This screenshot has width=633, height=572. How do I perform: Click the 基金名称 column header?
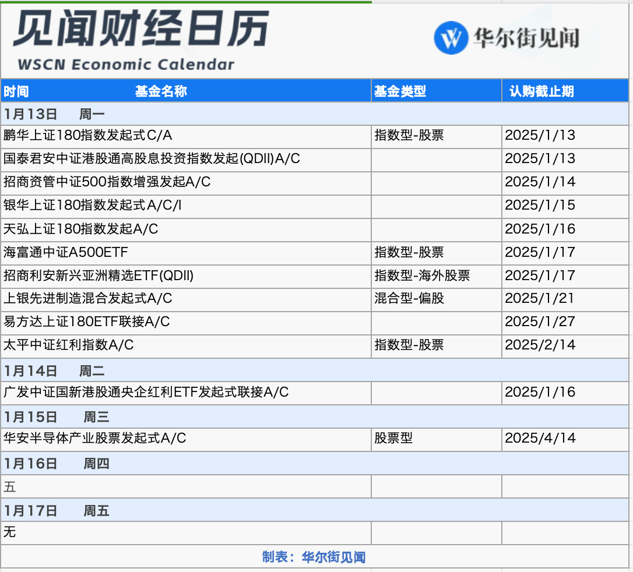(161, 91)
